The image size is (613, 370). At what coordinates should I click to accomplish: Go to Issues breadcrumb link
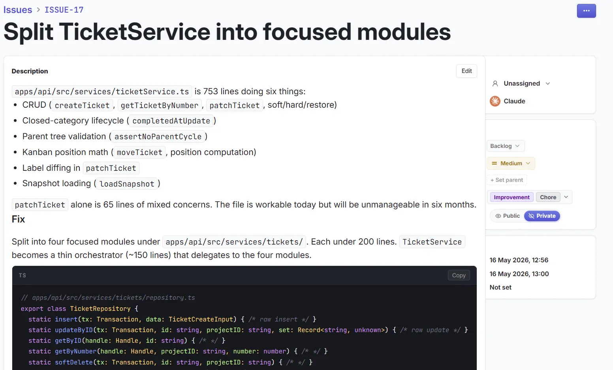[x=18, y=10]
